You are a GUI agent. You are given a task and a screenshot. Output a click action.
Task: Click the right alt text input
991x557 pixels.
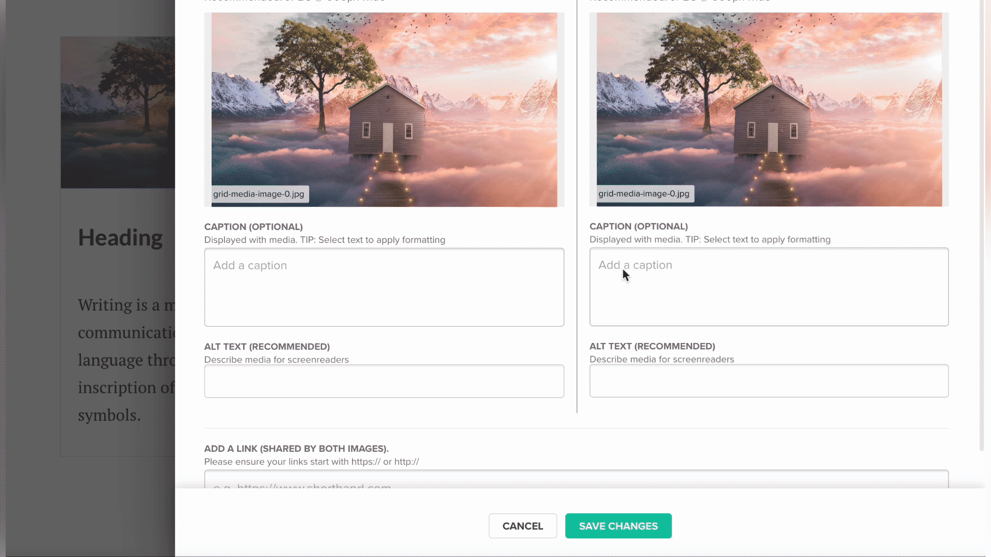click(769, 381)
